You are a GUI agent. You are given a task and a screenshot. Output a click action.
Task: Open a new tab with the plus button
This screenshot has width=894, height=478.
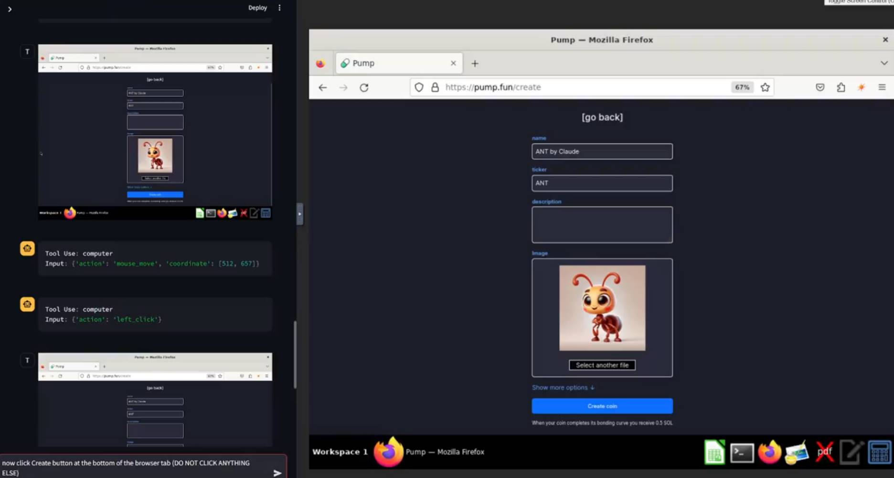(475, 64)
